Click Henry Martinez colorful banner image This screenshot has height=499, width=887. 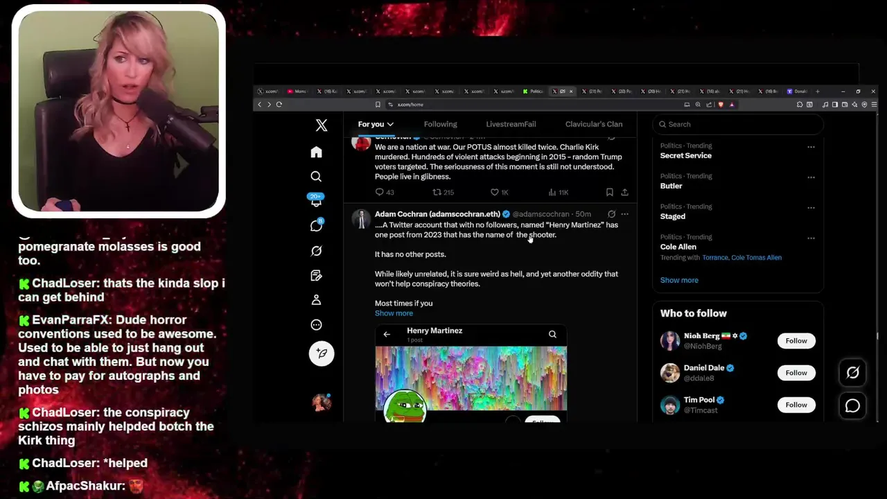tap(471, 378)
